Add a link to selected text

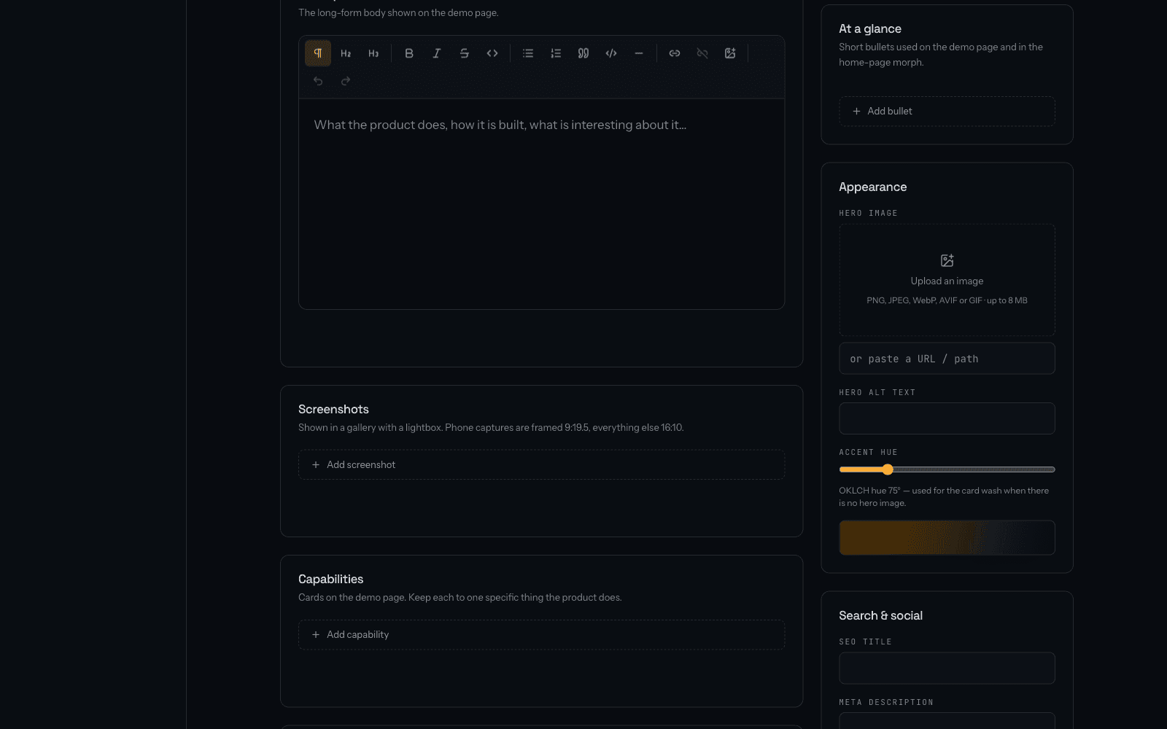675,53
